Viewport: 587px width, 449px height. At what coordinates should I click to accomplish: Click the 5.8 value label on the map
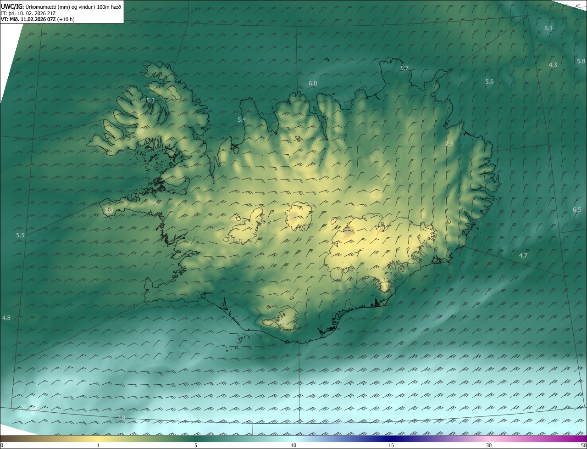(x=581, y=62)
